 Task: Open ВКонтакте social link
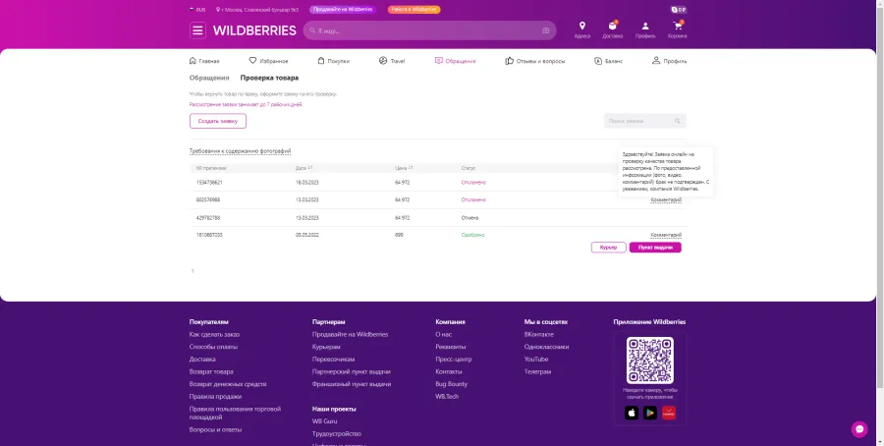(538, 334)
